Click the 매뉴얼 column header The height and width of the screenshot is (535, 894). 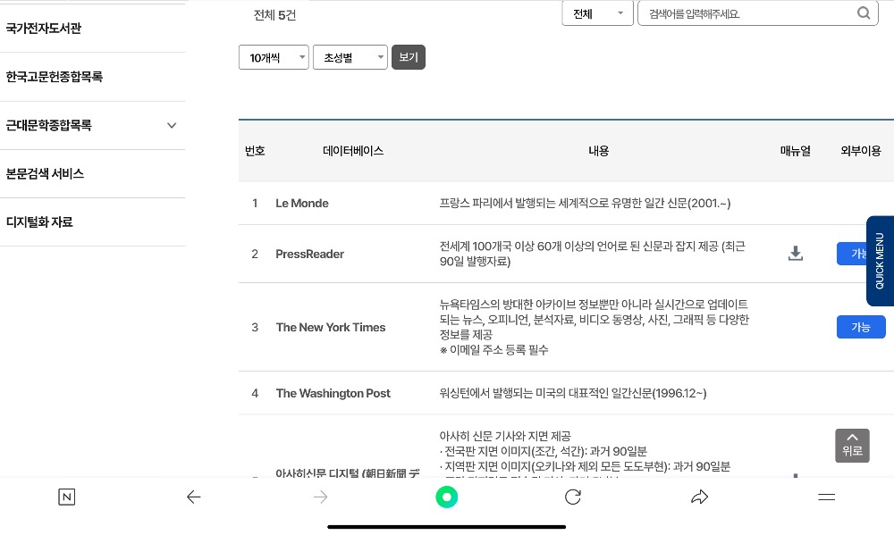796,151
